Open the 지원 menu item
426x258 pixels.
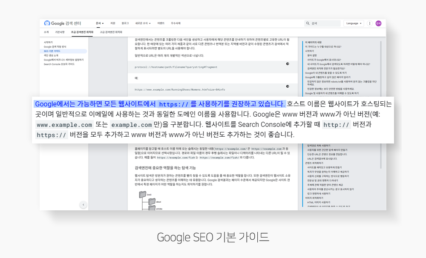pos(113,23)
